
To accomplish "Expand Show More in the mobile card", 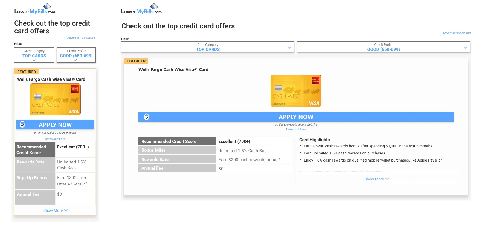I will (56, 210).
